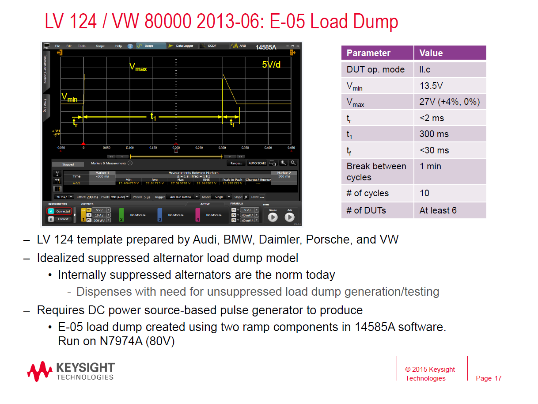Toggle the V1 voltage trace for output 1

[89, 210]
